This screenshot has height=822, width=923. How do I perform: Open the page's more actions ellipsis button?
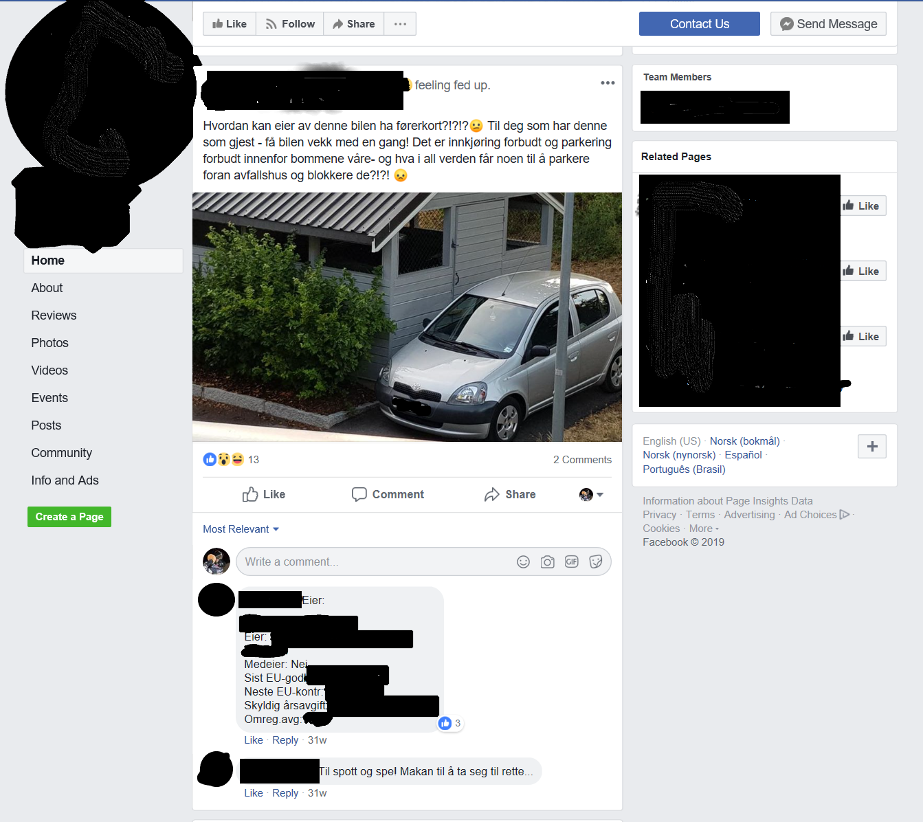point(400,24)
